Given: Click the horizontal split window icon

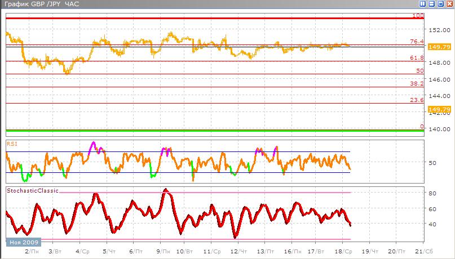Looking at the screenshot, I should (x=432, y=4).
